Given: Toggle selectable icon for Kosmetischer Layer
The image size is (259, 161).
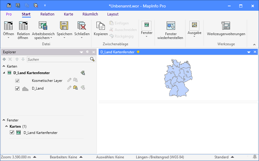Looking at the screenshot, I should 76,80.
